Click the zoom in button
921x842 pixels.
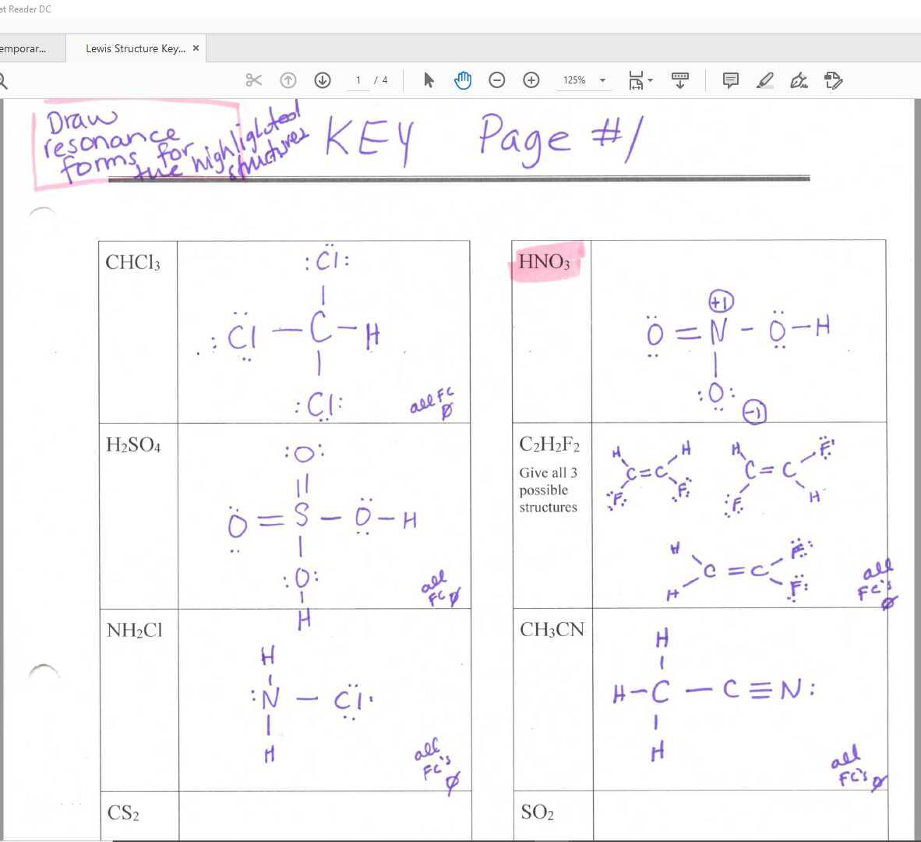(x=531, y=80)
